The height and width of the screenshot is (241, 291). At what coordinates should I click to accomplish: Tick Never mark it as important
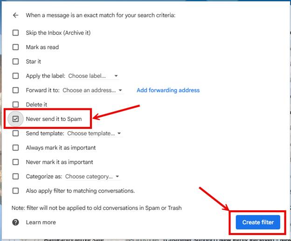(x=16, y=162)
